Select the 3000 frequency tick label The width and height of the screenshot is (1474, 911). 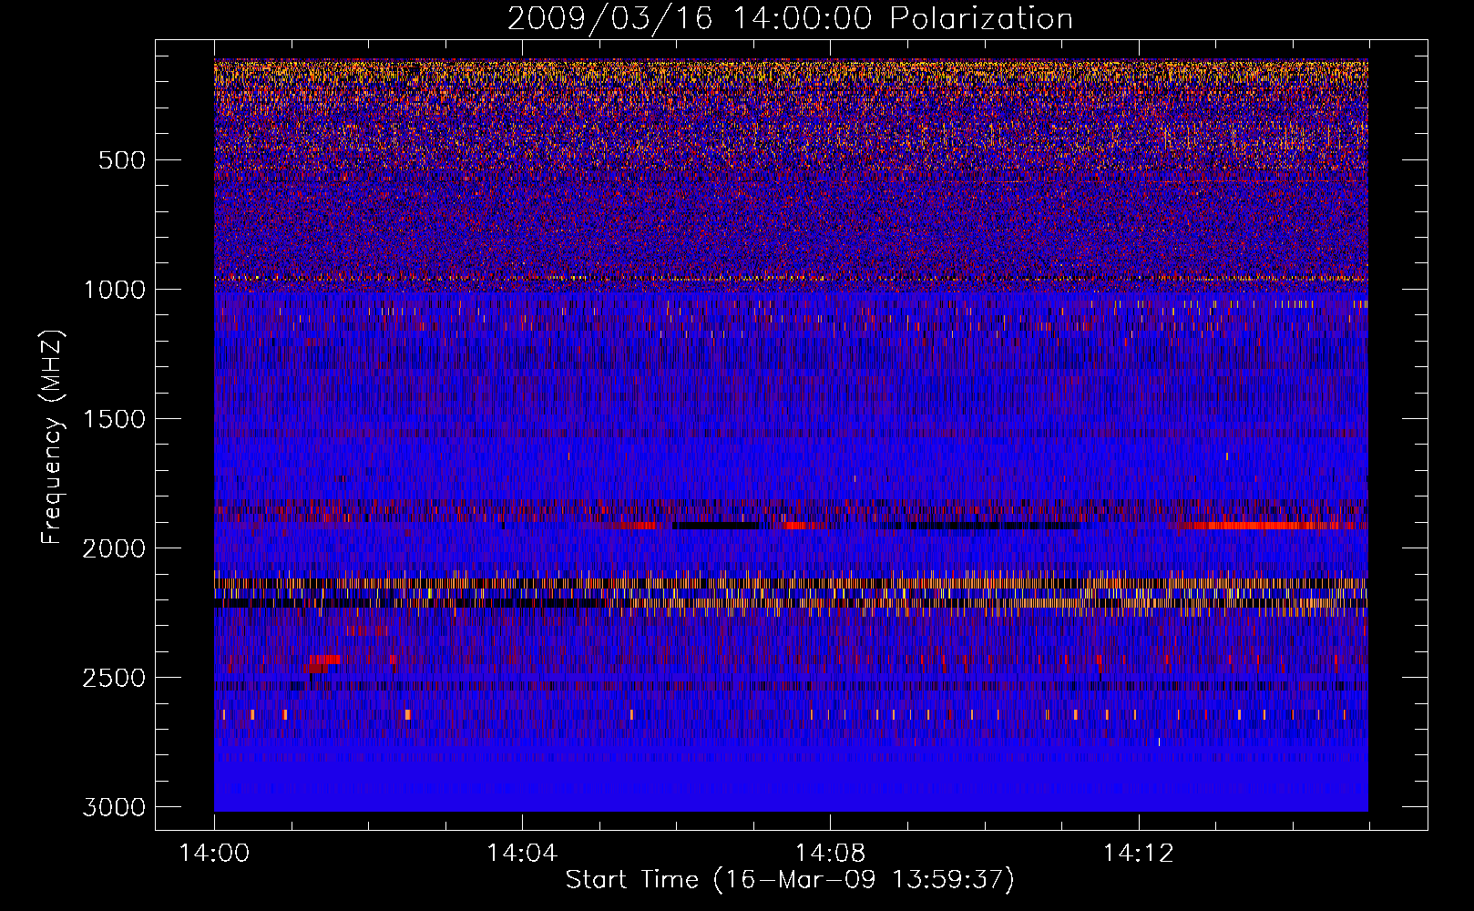(114, 807)
